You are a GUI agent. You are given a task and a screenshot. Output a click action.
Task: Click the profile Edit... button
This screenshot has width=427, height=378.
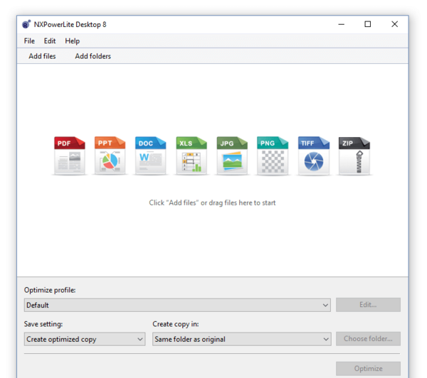[x=368, y=305]
